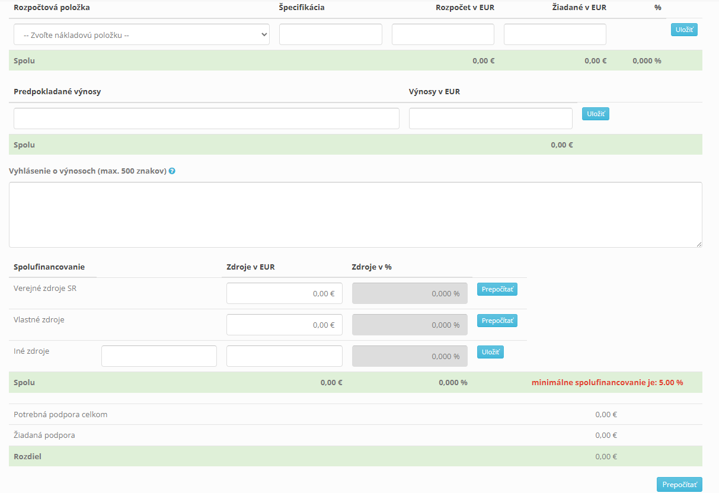The height and width of the screenshot is (493, 719).
Task: Click Prepočítať in the Vlastné zdroje row
Action: tap(497, 321)
